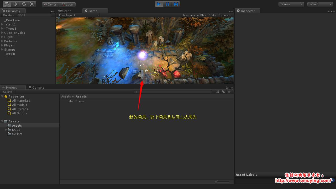Toggle Maximize on Play

point(195,15)
